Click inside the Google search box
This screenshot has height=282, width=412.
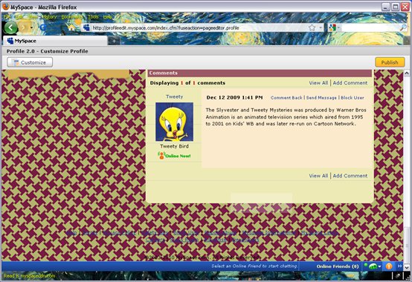(x=370, y=27)
